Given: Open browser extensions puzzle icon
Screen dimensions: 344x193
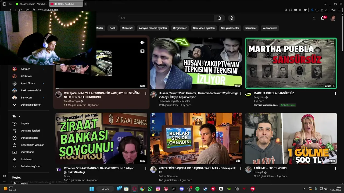Looking at the screenshot, I should [317, 10].
